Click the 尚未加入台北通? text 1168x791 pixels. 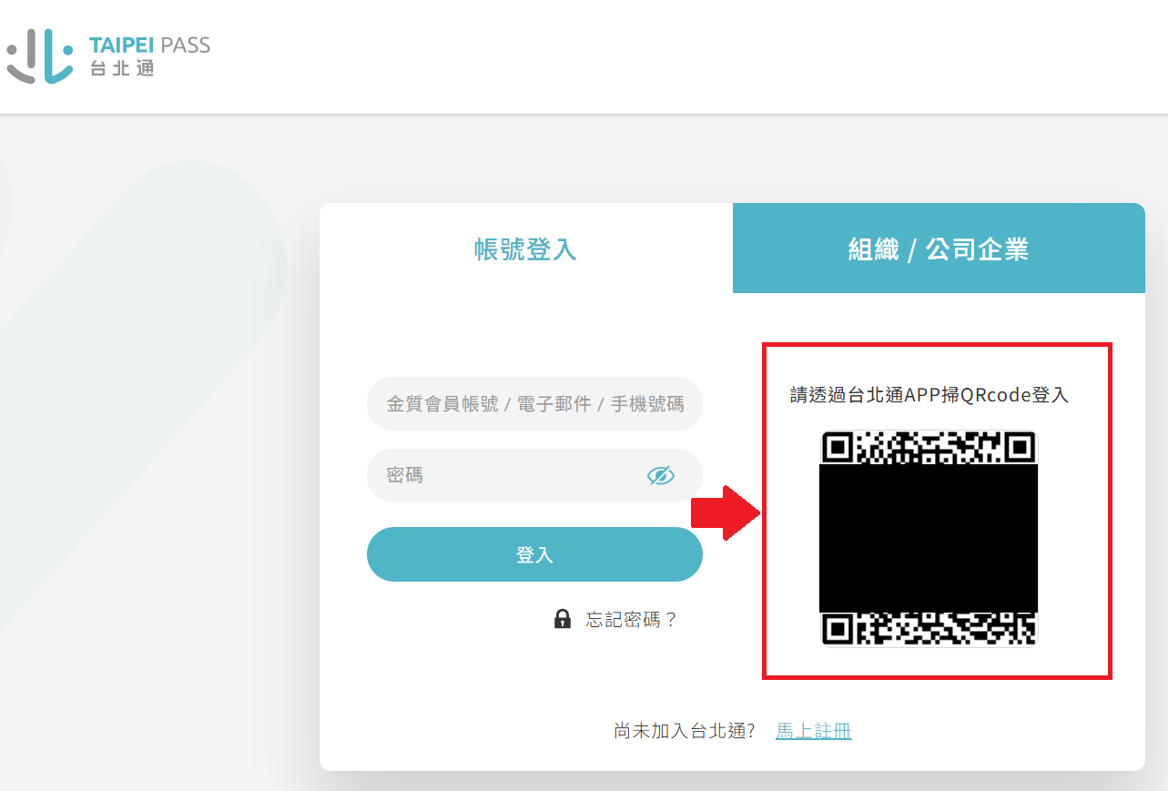pos(685,731)
